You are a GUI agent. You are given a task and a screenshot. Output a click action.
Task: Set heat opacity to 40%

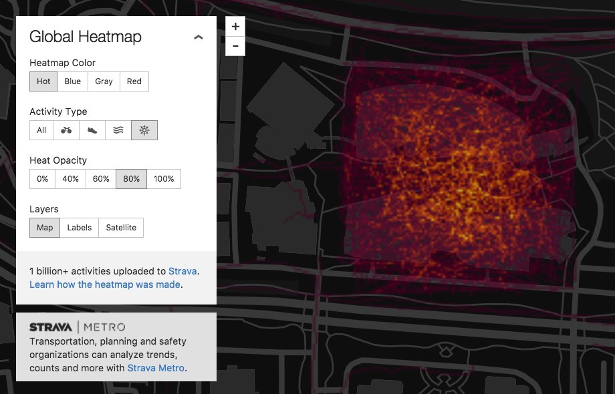[71, 179]
